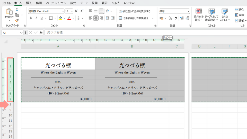Select the Format Painter brush icon
This screenshot has height=139, width=247.
point(17,20)
